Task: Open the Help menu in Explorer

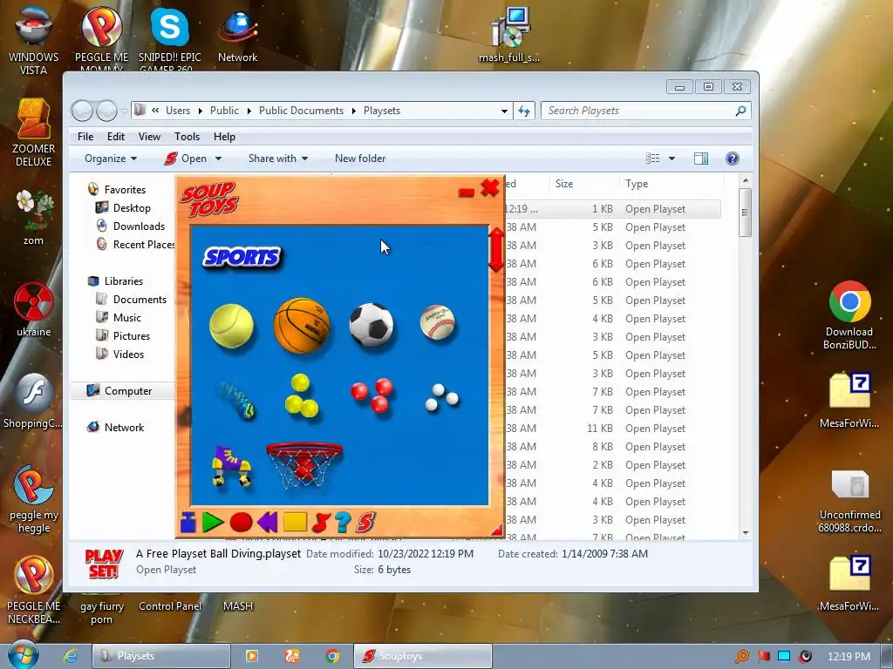Action: click(x=224, y=137)
